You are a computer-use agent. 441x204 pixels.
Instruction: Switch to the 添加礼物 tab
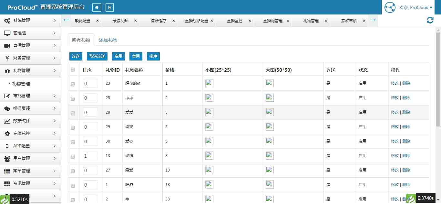tap(108, 40)
